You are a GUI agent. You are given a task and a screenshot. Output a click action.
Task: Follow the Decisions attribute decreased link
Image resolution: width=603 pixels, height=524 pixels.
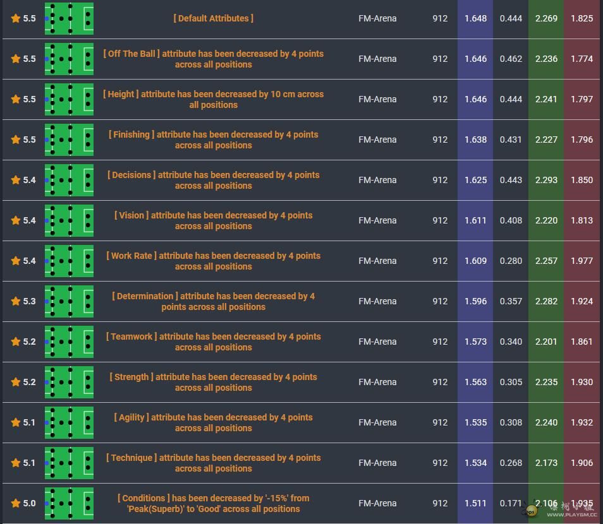click(213, 180)
